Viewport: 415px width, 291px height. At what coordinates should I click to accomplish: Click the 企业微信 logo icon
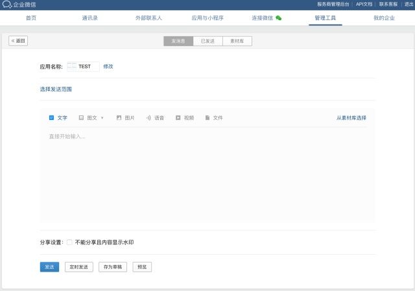tap(6, 5)
